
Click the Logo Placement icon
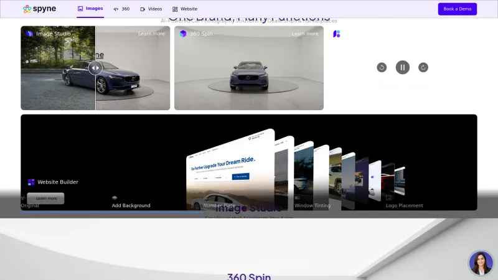coord(388,198)
